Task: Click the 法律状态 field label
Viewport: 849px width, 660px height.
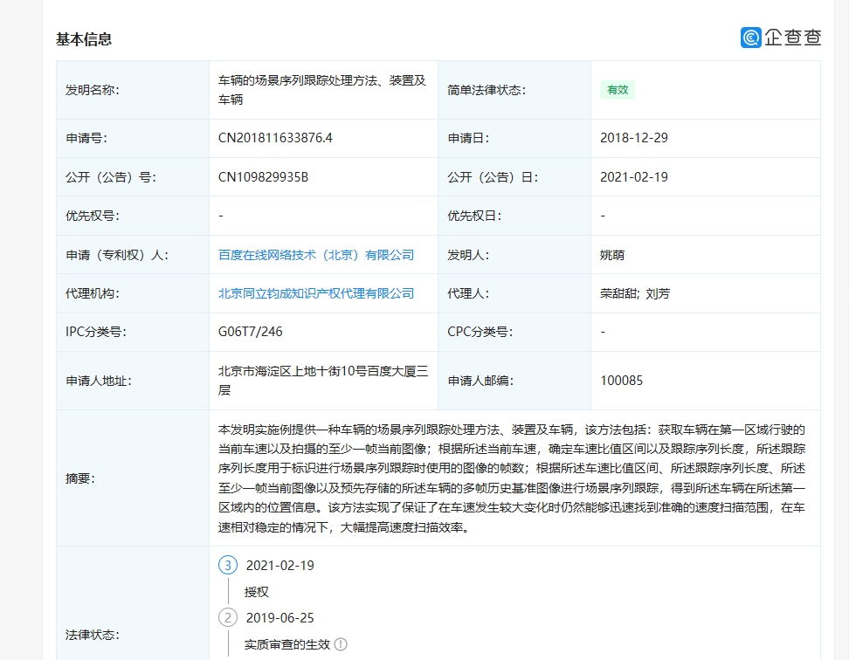Action: 92,635
